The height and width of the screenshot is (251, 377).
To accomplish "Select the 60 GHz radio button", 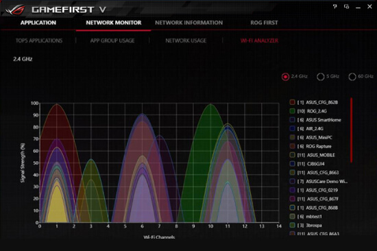I will click(x=352, y=77).
